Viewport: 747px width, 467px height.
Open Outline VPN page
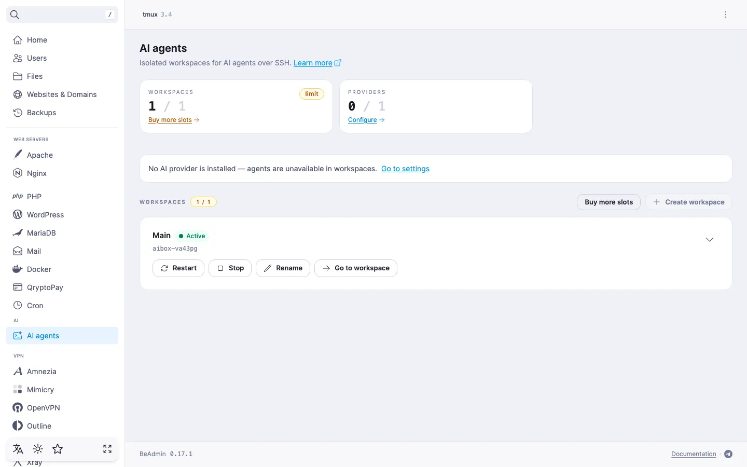click(x=62, y=426)
